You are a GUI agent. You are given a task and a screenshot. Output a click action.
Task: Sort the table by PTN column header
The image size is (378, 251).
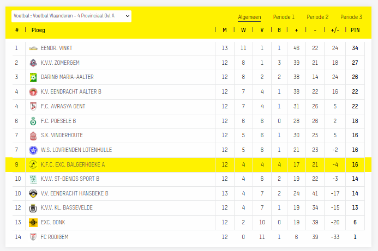click(355, 30)
